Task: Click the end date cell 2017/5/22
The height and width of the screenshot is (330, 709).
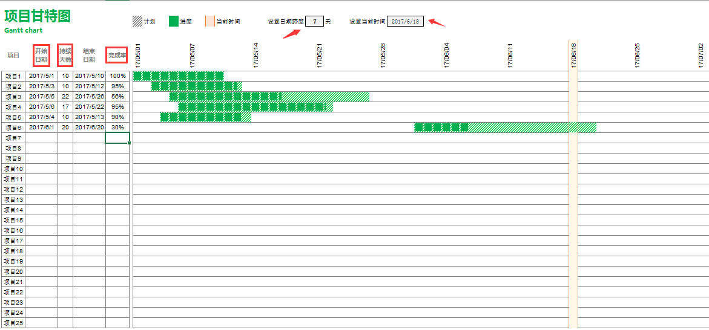Action: click(x=89, y=107)
